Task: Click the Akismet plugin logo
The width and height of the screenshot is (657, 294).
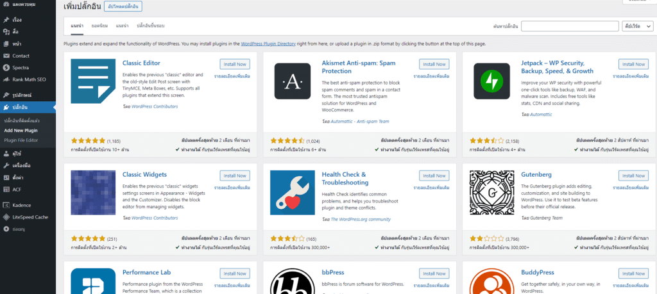Action: (x=293, y=81)
